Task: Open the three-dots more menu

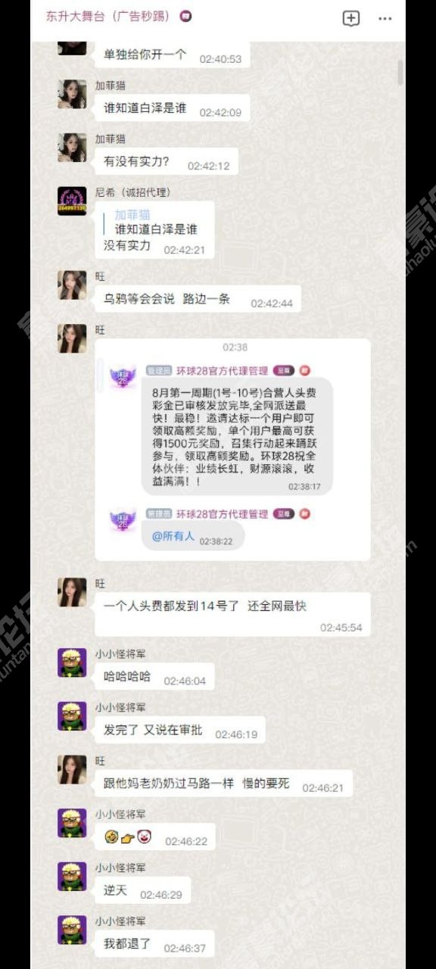Action: [x=385, y=19]
